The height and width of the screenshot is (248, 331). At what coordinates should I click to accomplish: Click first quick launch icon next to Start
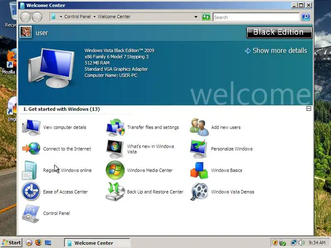click(x=29, y=243)
